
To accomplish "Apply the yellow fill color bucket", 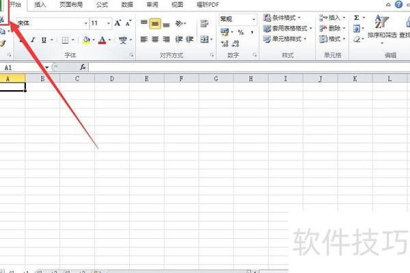I will [86, 40].
